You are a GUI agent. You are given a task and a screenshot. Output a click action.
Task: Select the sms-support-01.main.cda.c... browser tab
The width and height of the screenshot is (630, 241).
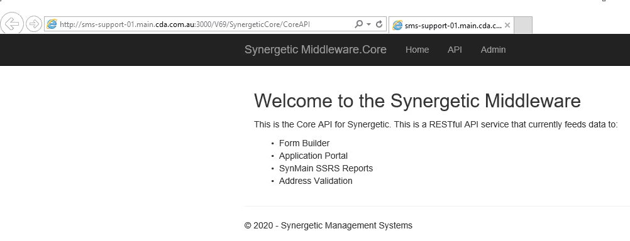[x=451, y=25]
